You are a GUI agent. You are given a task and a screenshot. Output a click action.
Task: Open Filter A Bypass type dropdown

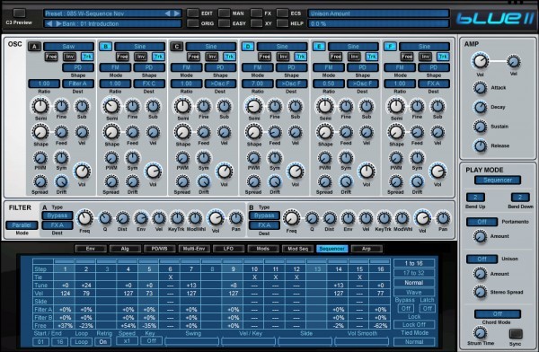pyautogui.click(x=57, y=216)
